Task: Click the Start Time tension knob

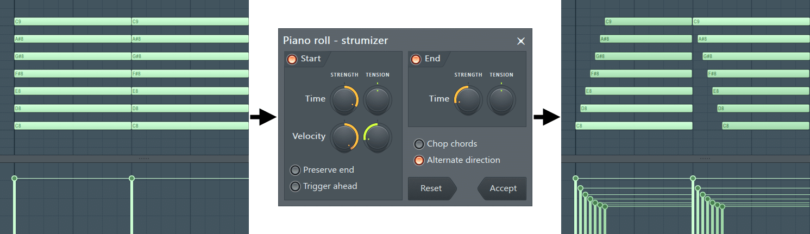Action: coord(378,99)
